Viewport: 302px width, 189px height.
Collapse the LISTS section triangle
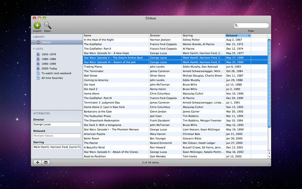[x=34, y=49]
